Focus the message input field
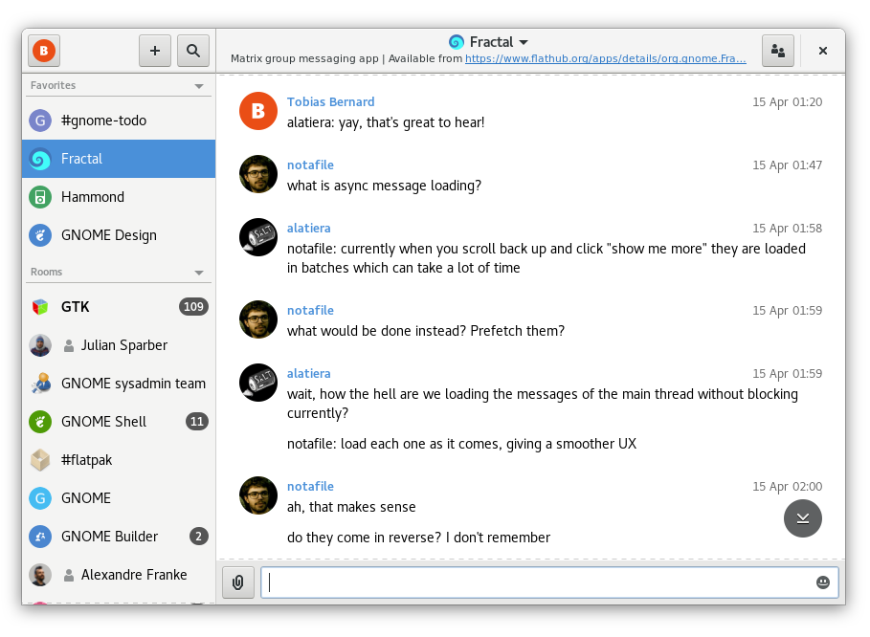This screenshot has height=637, width=870. tap(549, 582)
